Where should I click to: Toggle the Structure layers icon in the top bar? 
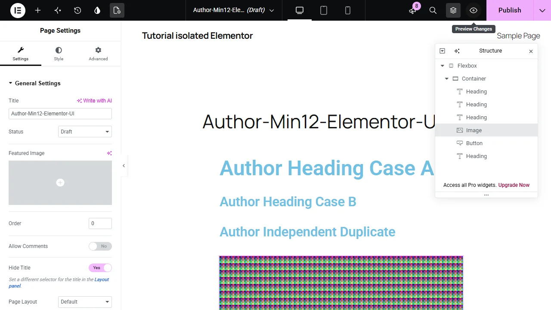(453, 10)
